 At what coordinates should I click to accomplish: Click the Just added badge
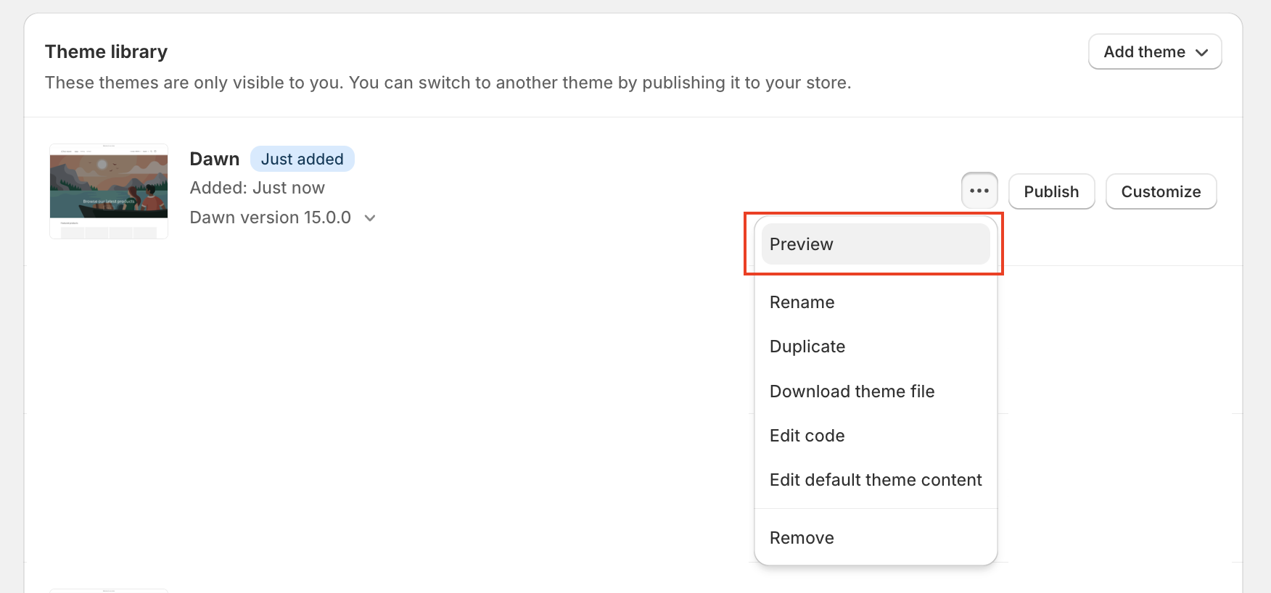click(x=303, y=159)
